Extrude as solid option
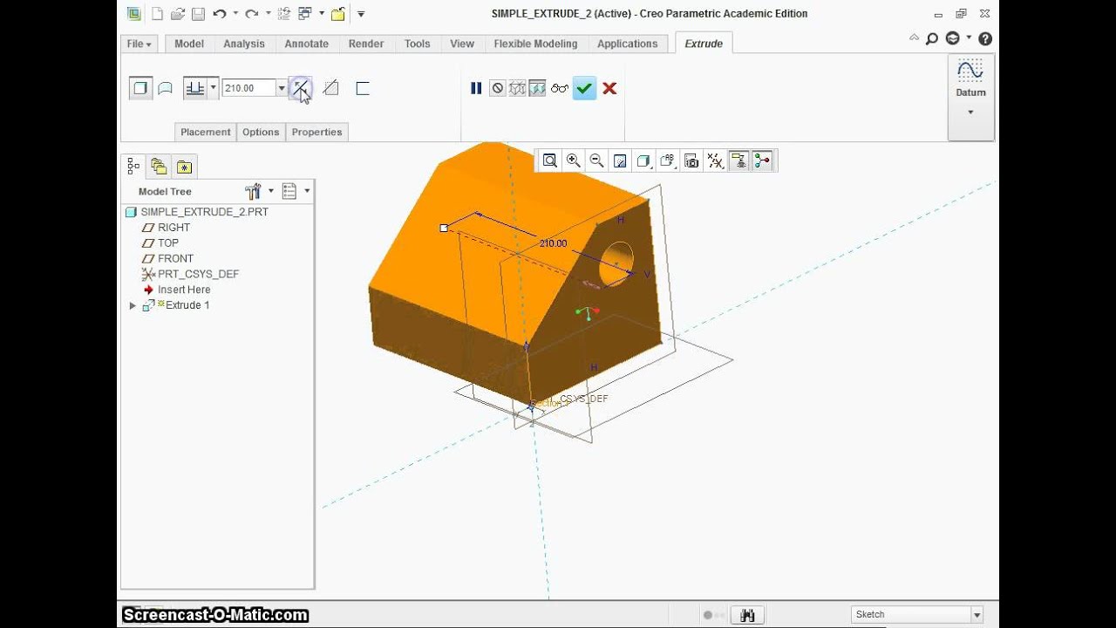Image resolution: width=1116 pixels, height=628 pixels. 139,88
